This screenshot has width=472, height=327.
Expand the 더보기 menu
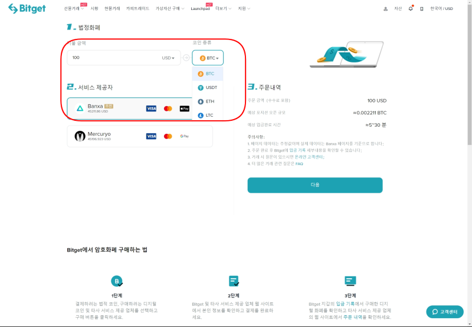[224, 8]
